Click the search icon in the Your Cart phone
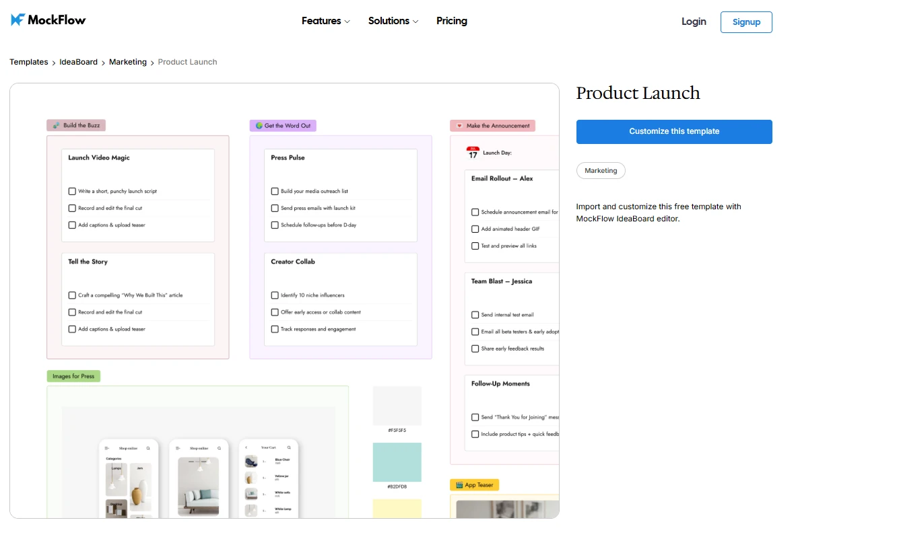This screenshot has height=545, width=897. tap(289, 447)
